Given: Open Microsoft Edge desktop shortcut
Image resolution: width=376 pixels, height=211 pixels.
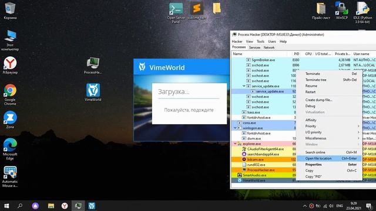Looking at the screenshot, I should click(x=10, y=149).
